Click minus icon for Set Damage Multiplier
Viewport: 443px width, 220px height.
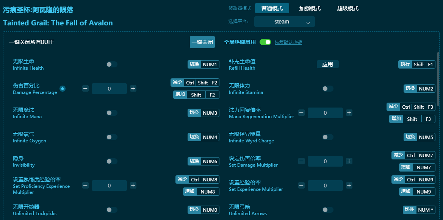[x=301, y=161]
